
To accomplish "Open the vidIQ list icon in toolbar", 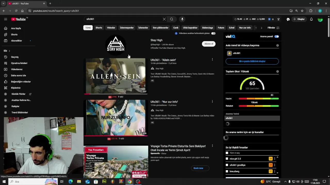I will point(273,19).
